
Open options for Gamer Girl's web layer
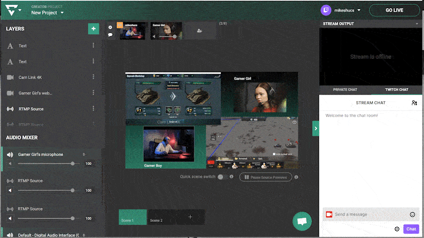(93, 93)
